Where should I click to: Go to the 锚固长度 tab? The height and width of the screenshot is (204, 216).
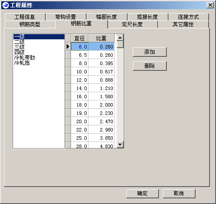[107, 17]
